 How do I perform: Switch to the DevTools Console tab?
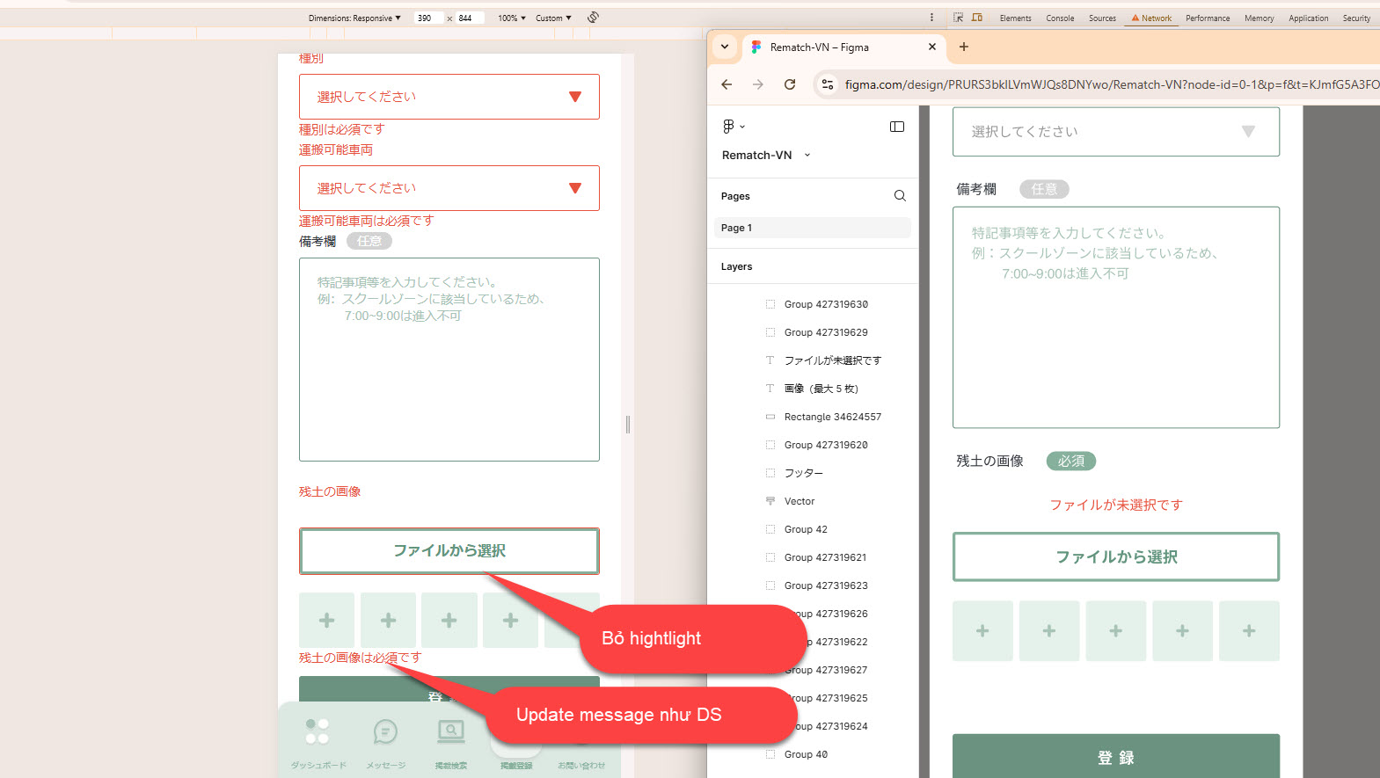click(x=1060, y=18)
